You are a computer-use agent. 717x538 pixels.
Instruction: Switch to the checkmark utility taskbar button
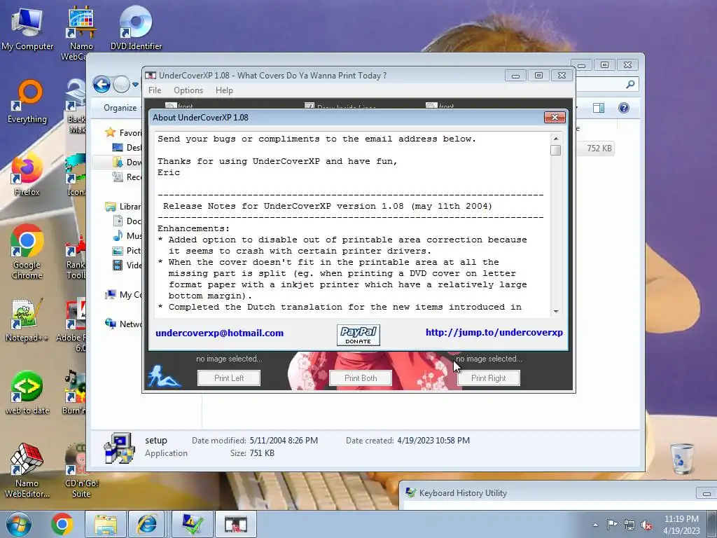point(193,524)
